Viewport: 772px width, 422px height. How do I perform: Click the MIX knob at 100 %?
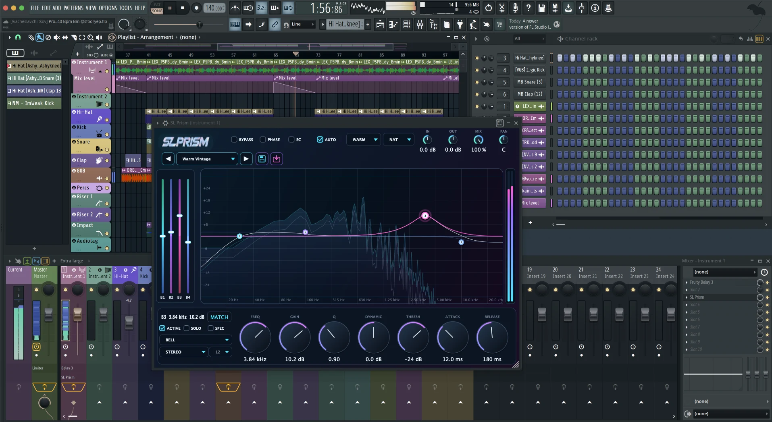pos(478,140)
